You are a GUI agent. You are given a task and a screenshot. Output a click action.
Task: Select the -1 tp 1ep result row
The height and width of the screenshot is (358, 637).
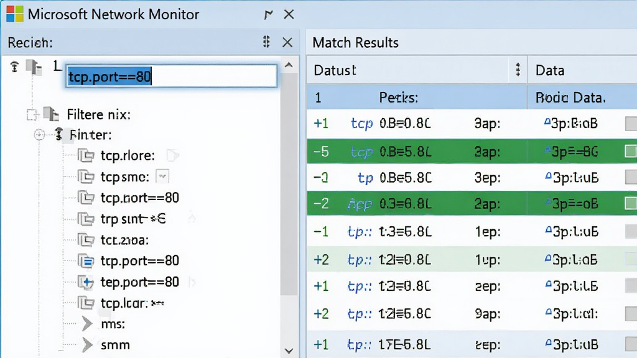pos(472,232)
